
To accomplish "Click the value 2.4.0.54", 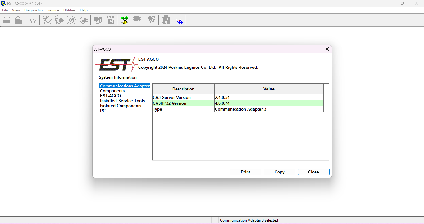I will [222, 97].
